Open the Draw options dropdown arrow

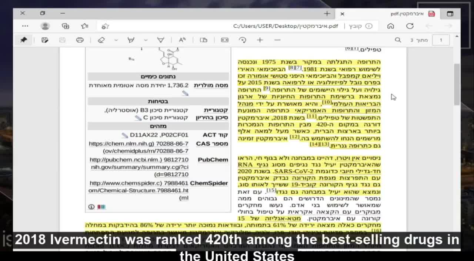[x=146, y=40]
